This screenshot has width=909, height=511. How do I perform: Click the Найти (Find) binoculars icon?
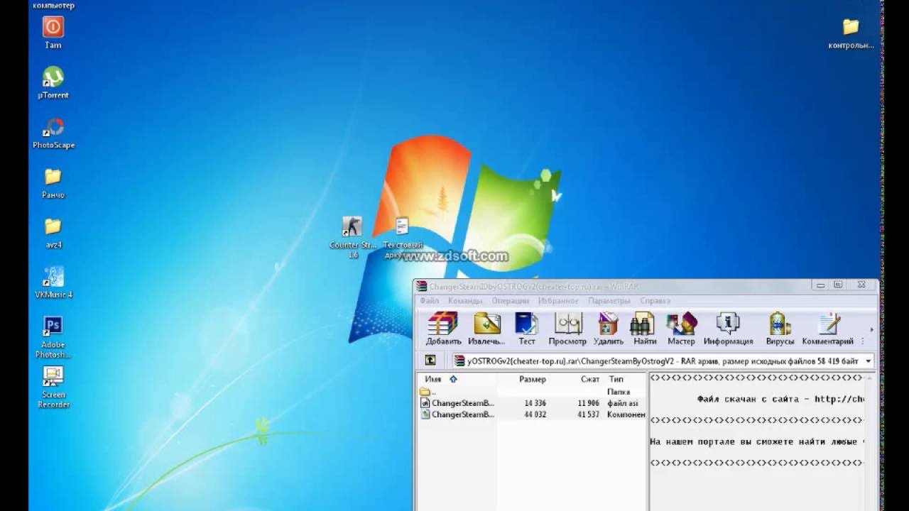(x=645, y=328)
